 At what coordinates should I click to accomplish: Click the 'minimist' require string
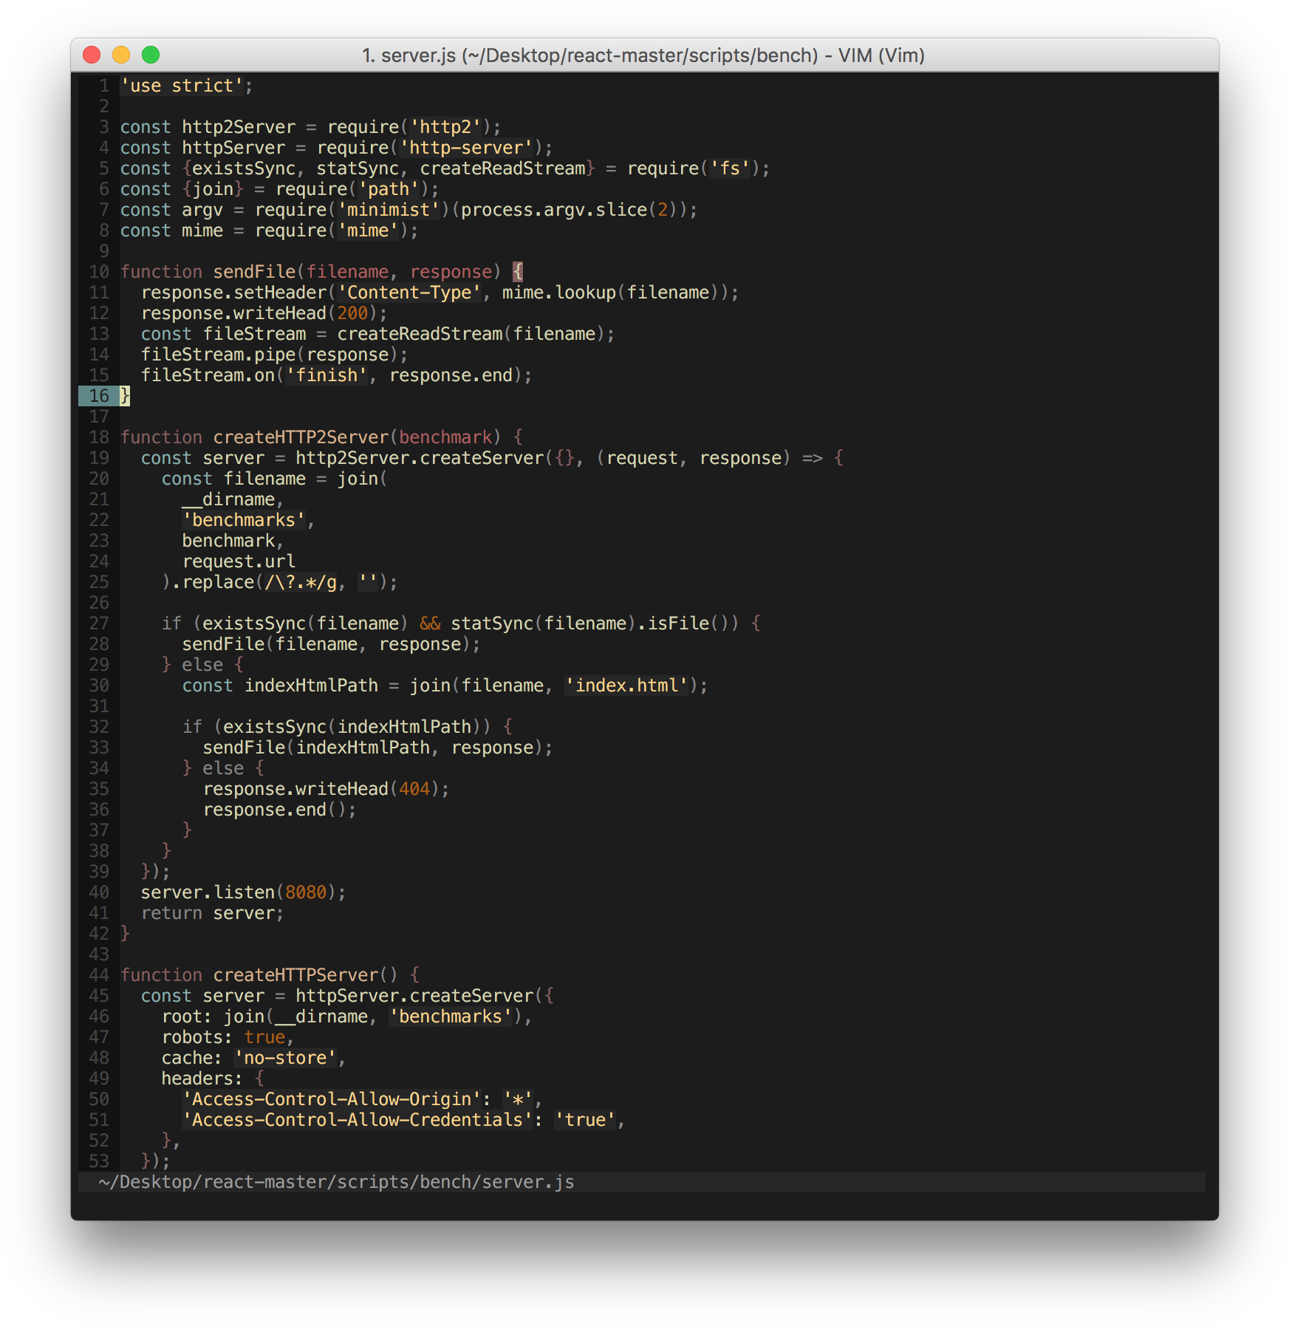389,210
